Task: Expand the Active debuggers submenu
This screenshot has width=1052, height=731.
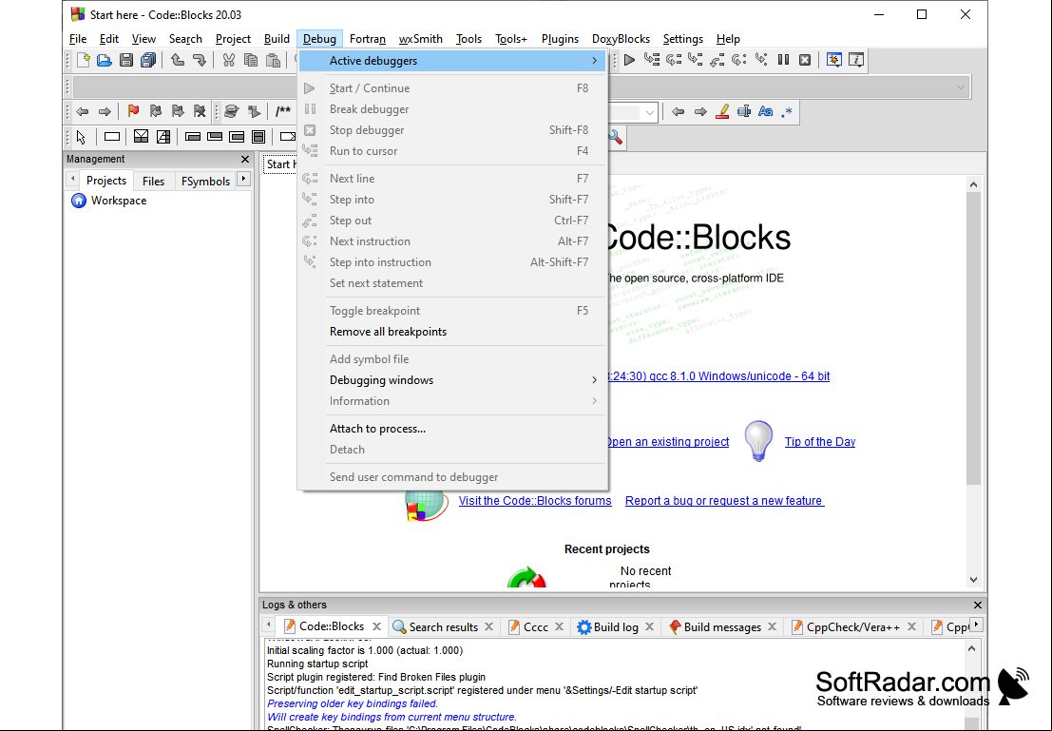Action: tap(452, 61)
